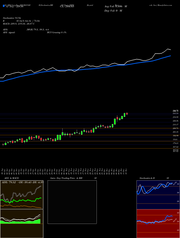This screenshot has width=180, height=238.
Task: Click the 192.99 price axis label
Action: pyautogui.click(x=175, y=136)
